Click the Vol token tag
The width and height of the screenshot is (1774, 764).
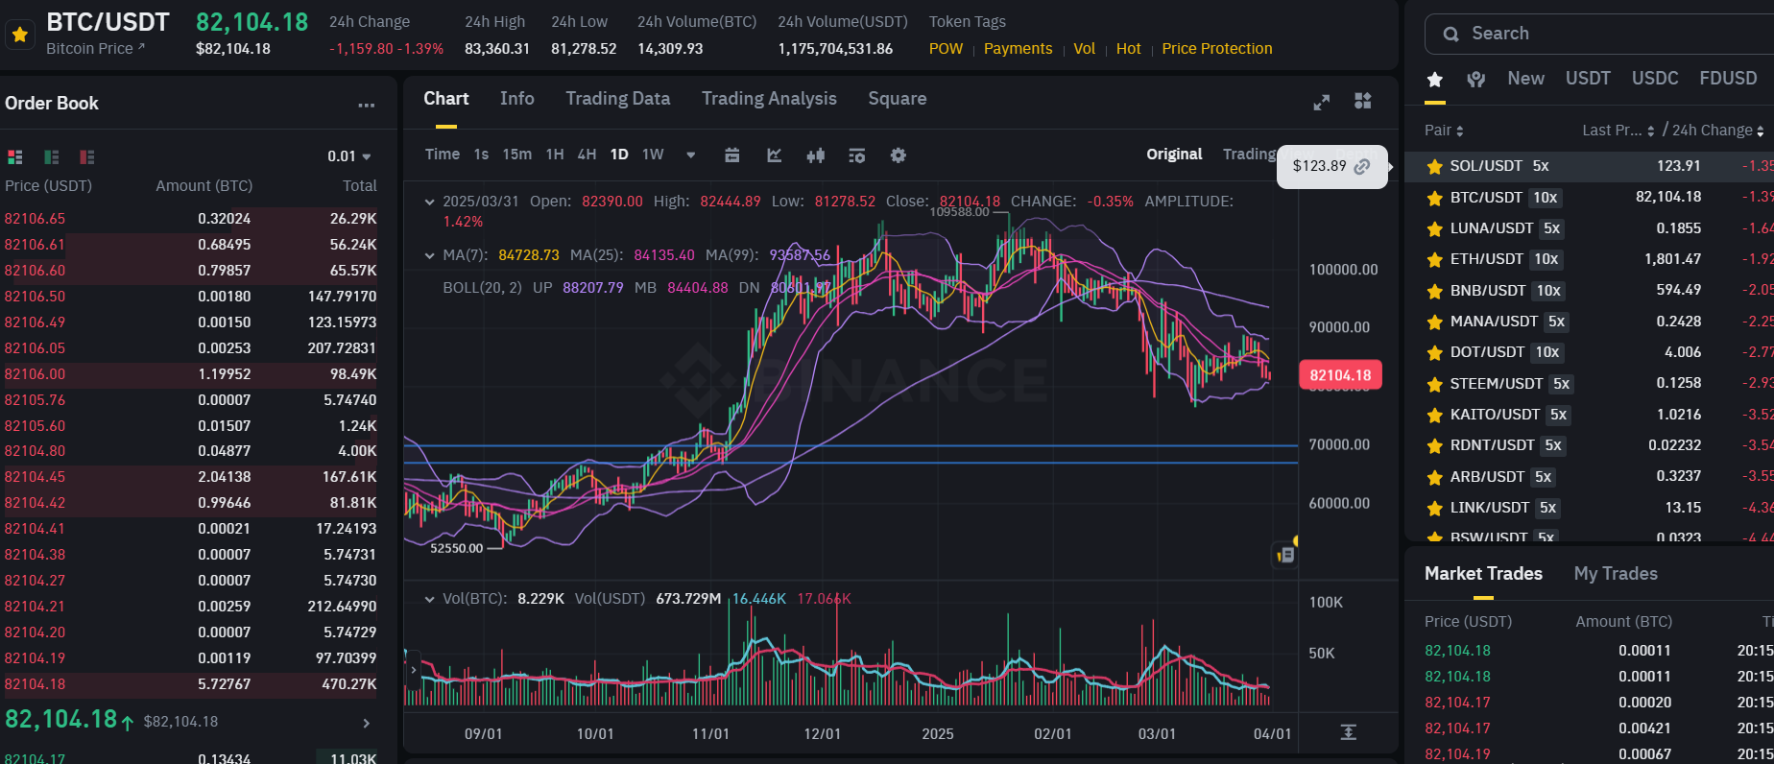pyautogui.click(x=1084, y=49)
